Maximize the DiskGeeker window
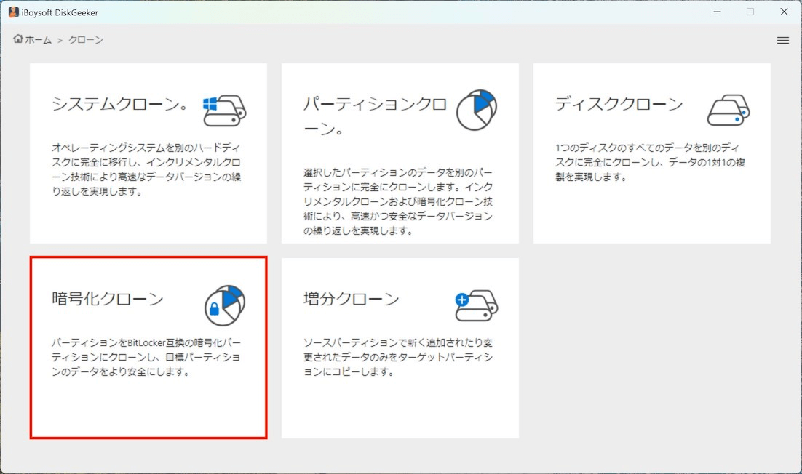Screen dimensions: 802x474 point(750,12)
